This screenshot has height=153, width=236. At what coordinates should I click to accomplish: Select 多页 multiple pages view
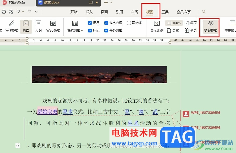point(191,31)
